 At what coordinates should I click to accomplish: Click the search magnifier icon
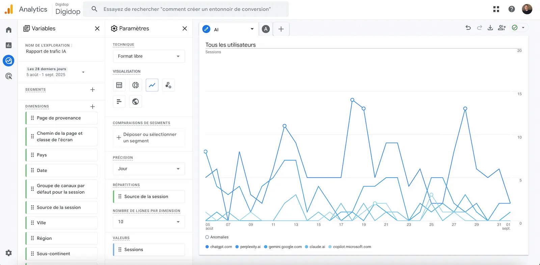(94, 9)
